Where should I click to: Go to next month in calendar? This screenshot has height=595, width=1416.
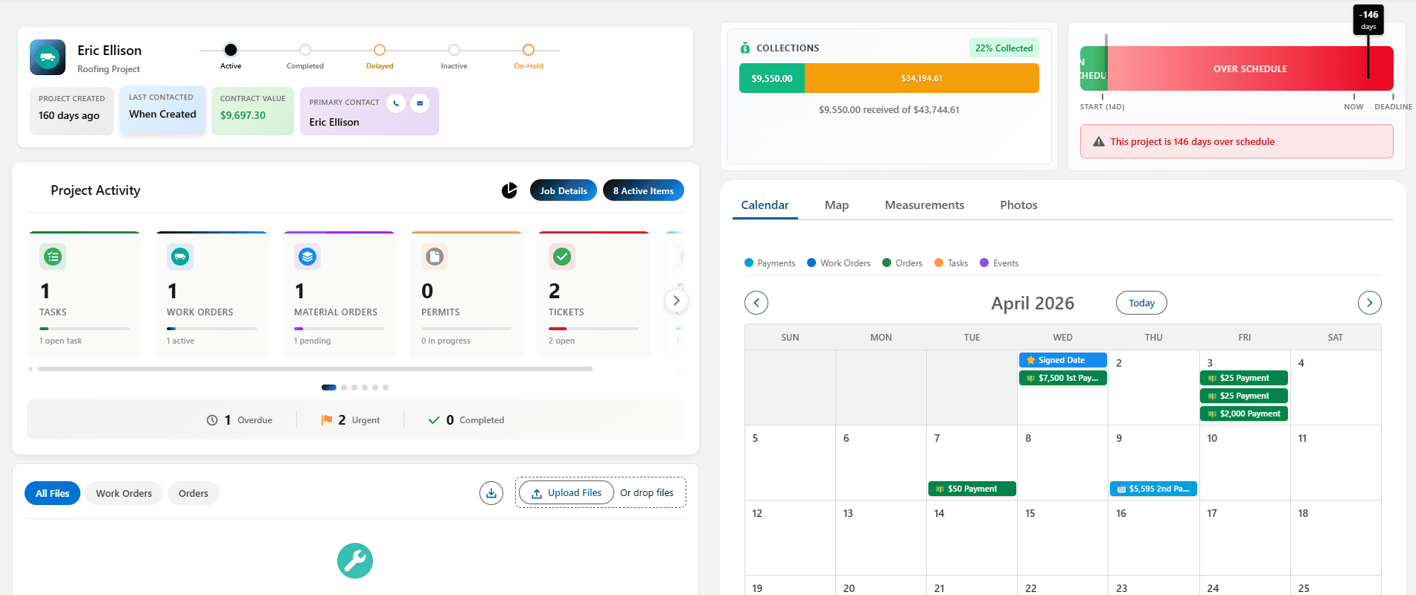pyautogui.click(x=1370, y=303)
